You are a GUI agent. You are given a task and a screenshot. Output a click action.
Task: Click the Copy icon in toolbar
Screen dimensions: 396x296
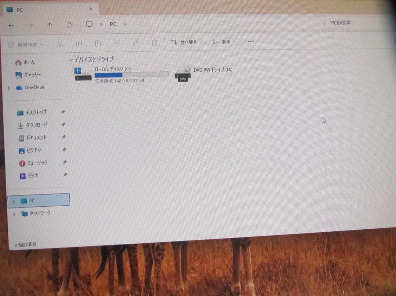[x=79, y=44]
